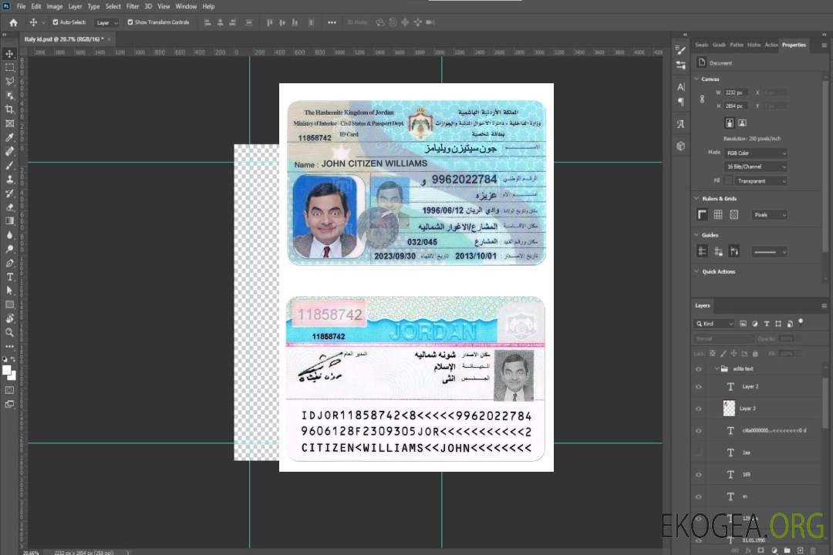The image size is (833, 555).
Task: Filter layers by type layers icon
Action: pos(767,324)
